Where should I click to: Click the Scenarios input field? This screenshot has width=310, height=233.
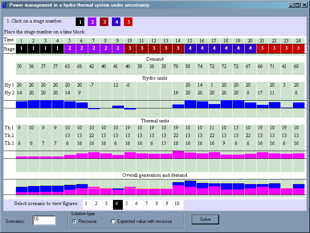click(44, 220)
